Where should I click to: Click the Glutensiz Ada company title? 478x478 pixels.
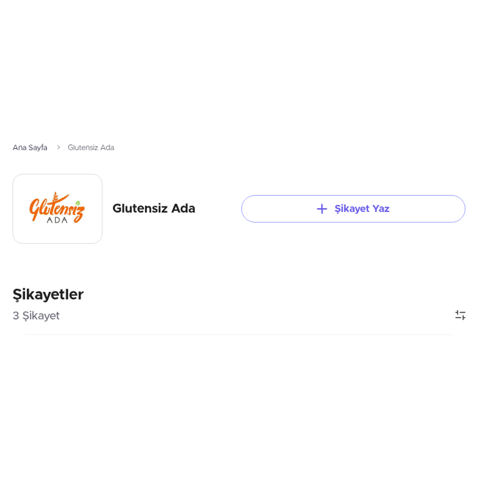pyautogui.click(x=154, y=208)
